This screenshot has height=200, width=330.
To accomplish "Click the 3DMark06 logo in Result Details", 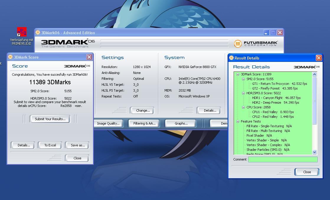I will [307, 67].
